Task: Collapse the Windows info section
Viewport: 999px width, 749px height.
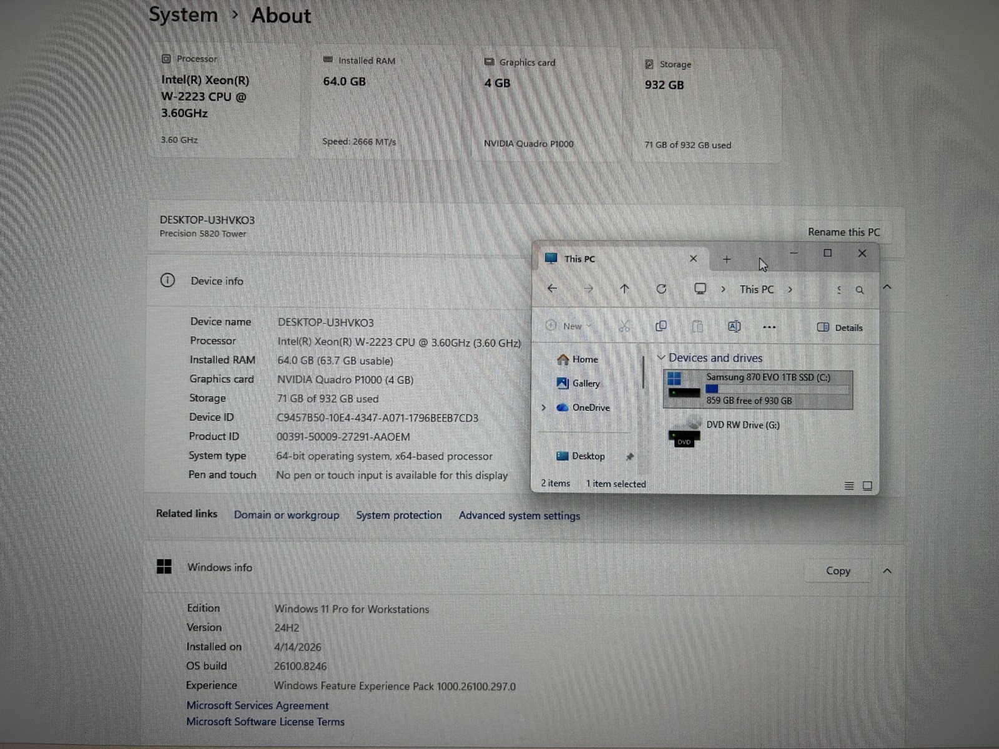Action: (x=887, y=571)
